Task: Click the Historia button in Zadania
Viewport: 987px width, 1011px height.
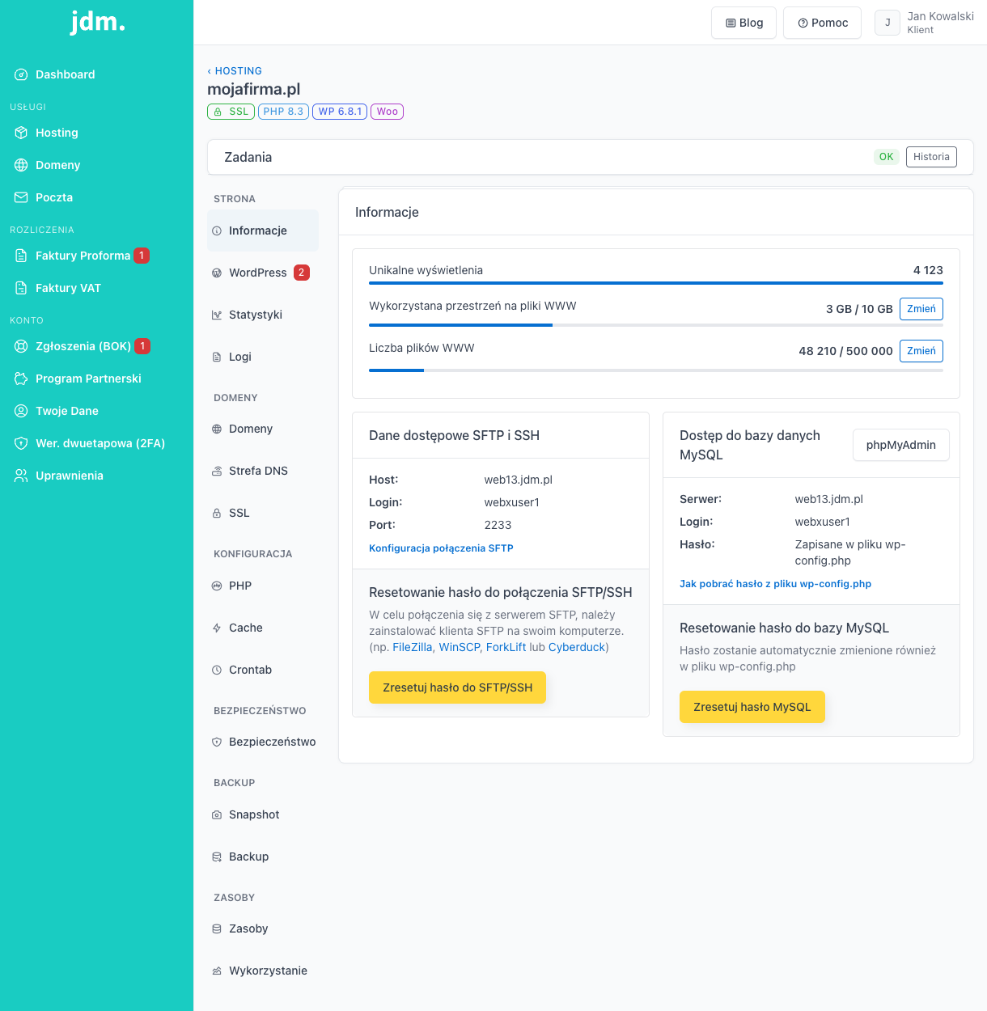Action: tap(931, 157)
